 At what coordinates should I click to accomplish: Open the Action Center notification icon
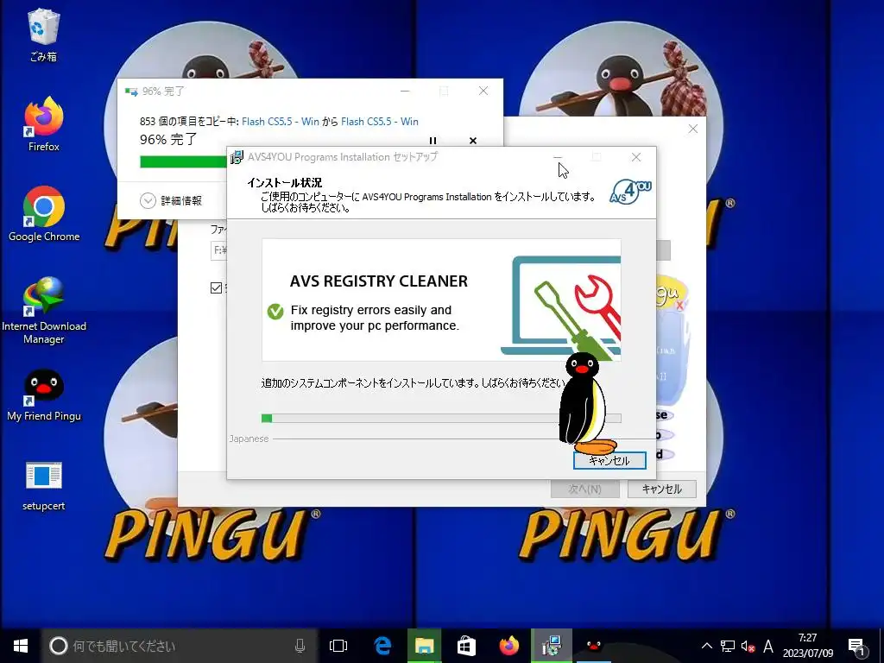[856, 647]
